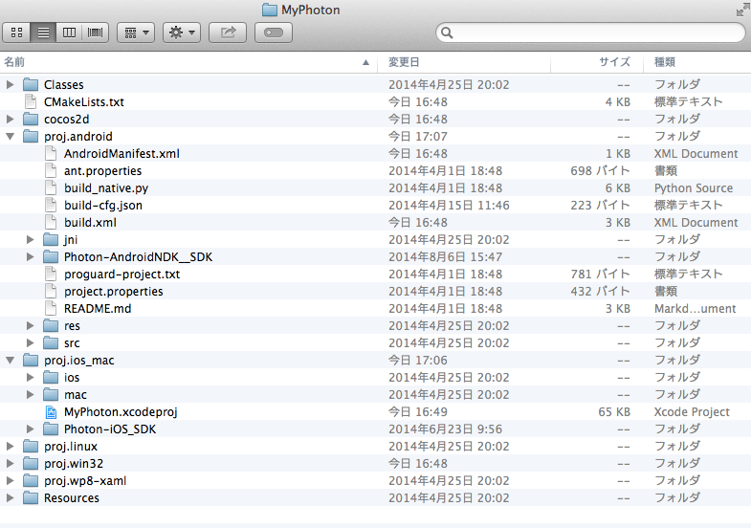This screenshot has width=751, height=528.
Task: Select the AndroidManifest.xml file icon
Action: [x=51, y=154]
